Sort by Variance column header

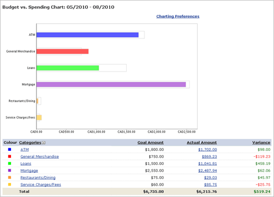click(261, 142)
